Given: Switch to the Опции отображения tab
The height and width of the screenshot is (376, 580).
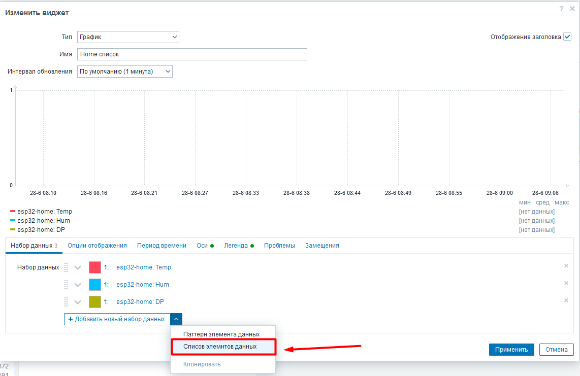Looking at the screenshot, I should click(x=98, y=246).
